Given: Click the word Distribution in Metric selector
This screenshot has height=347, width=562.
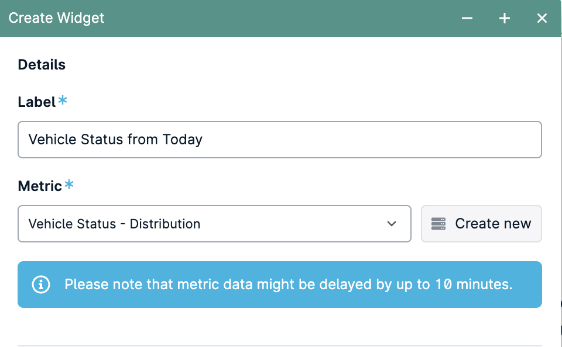Looking at the screenshot, I should (x=165, y=224).
